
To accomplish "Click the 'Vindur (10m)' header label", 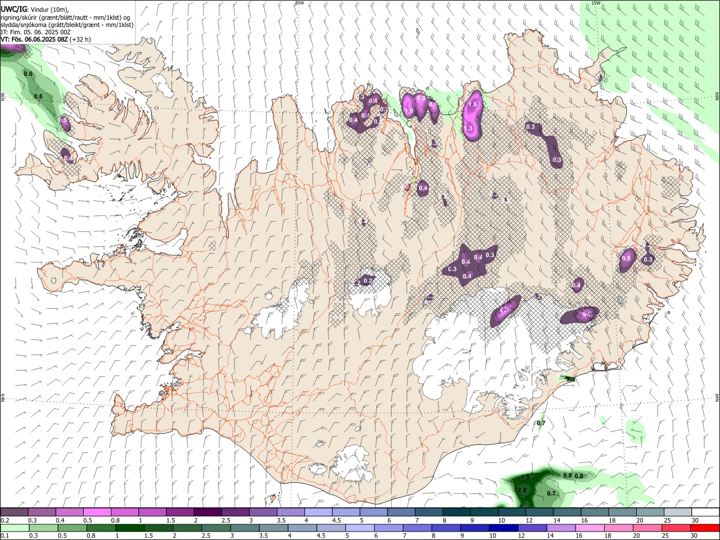I will [49, 10].
